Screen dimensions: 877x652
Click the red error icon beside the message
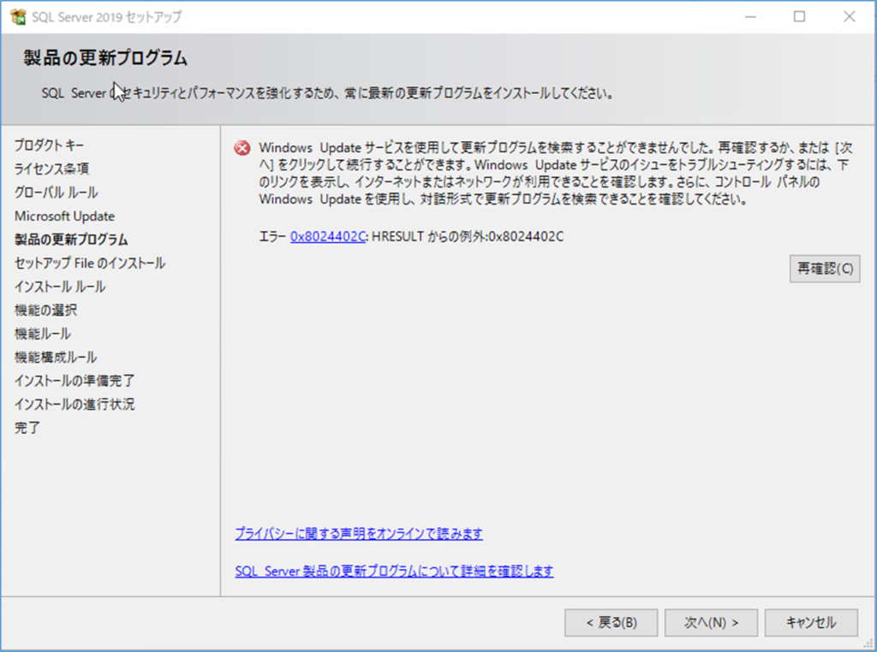click(x=242, y=148)
